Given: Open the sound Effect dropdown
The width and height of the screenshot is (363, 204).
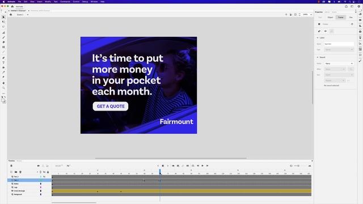Looking at the screenshot, I should tap(335, 69).
